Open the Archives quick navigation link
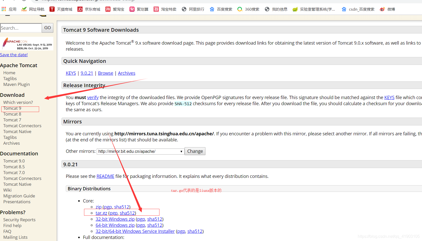This screenshot has height=241, width=422. click(x=126, y=73)
